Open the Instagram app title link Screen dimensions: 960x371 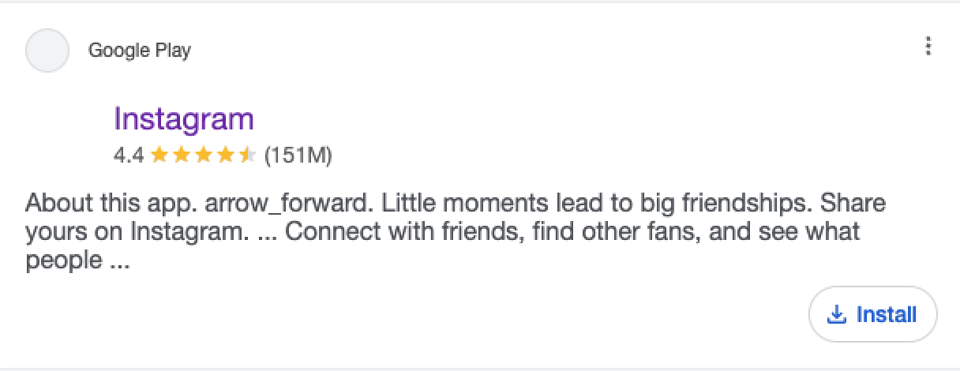tap(184, 119)
